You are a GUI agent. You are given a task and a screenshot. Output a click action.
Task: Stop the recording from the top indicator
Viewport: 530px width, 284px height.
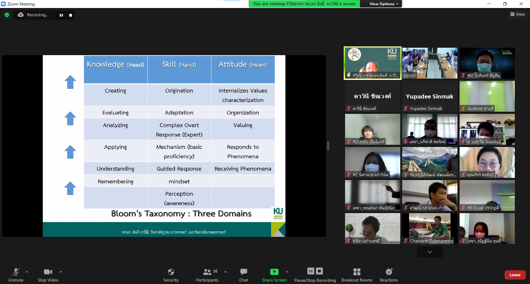pos(70,15)
